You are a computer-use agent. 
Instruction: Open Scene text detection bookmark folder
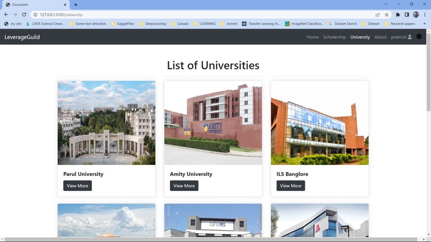[x=88, y=24]
